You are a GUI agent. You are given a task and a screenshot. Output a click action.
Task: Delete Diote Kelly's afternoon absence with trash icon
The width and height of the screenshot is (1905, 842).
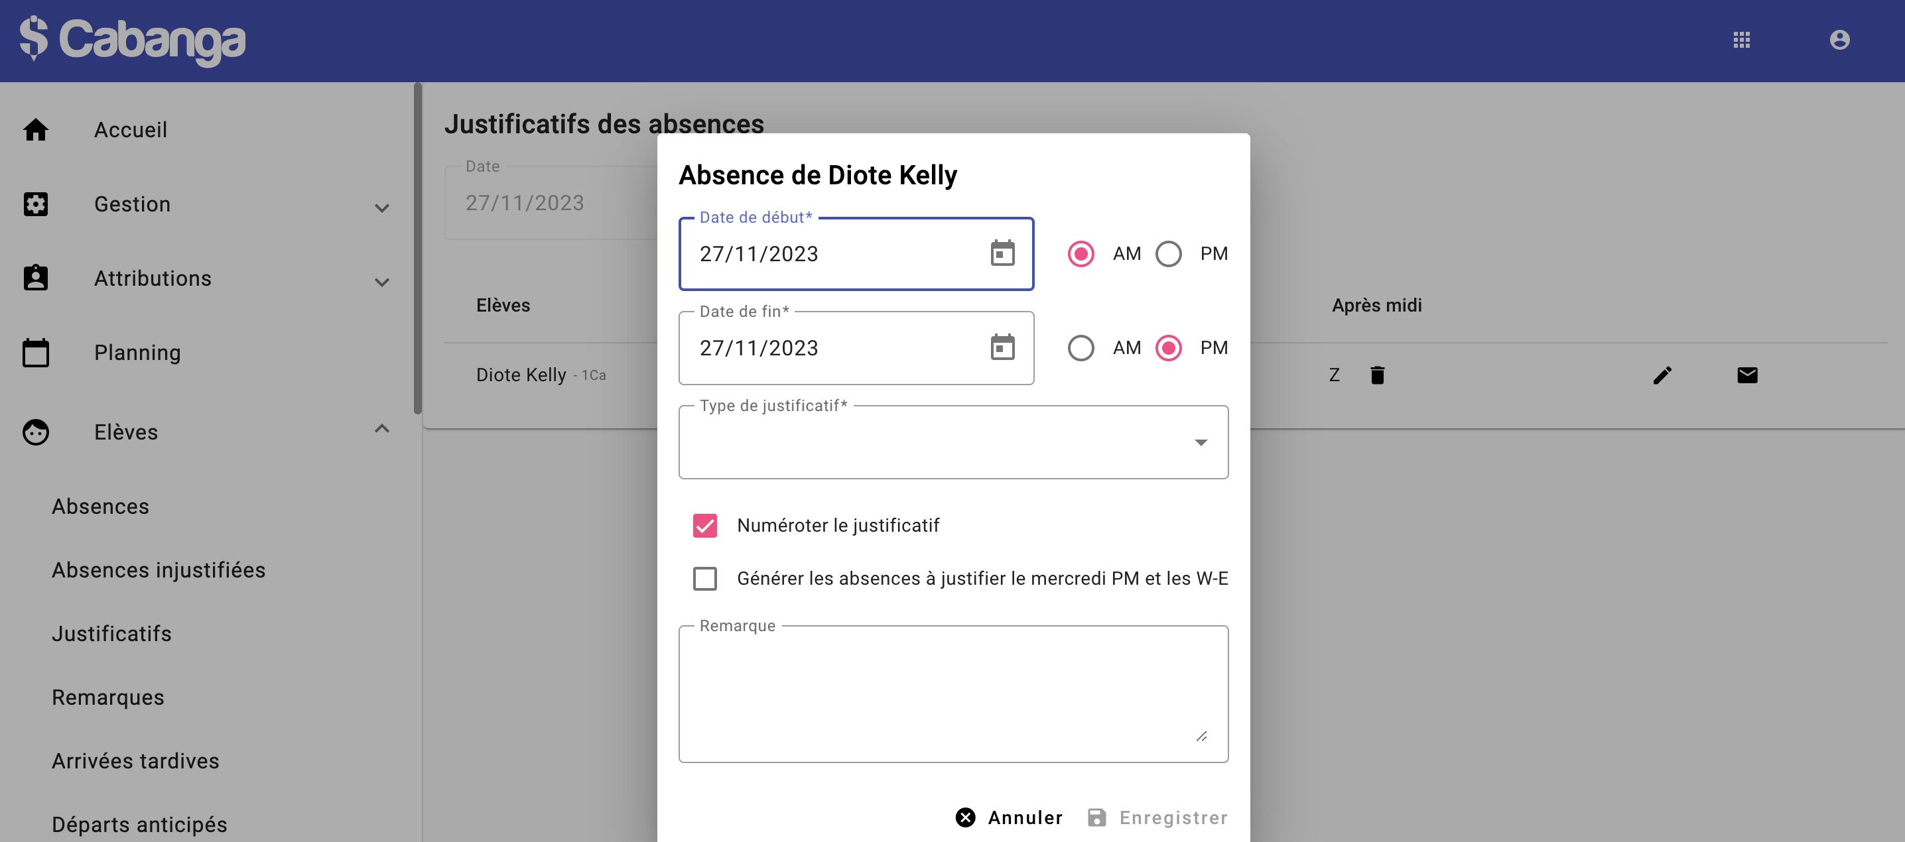[x=1377, y=375]
